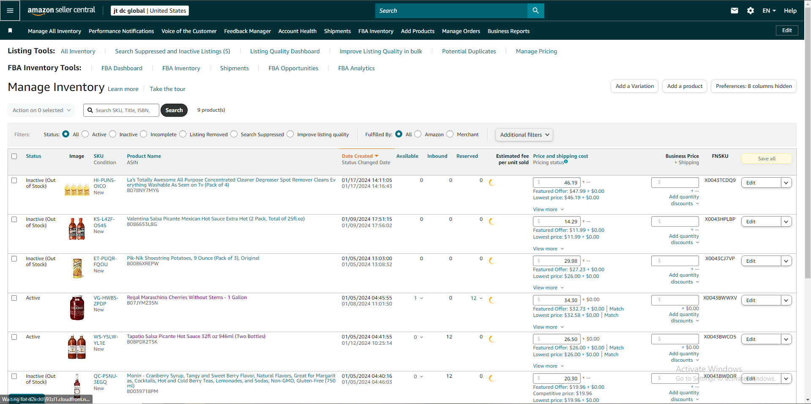
Task: Expand Available quantity for Tapatio Salsa
Action: click(418, 337)
